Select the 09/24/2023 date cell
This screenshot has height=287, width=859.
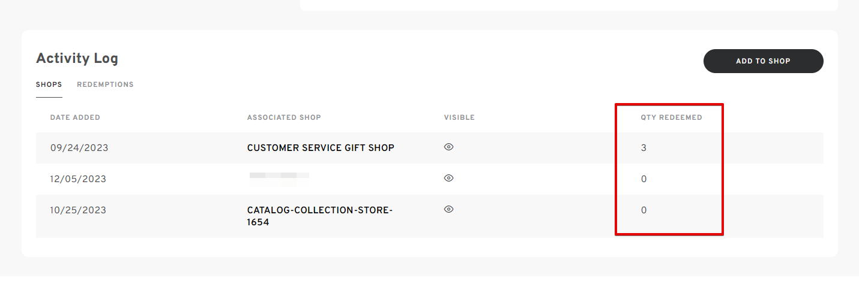[x=79, y=147]
